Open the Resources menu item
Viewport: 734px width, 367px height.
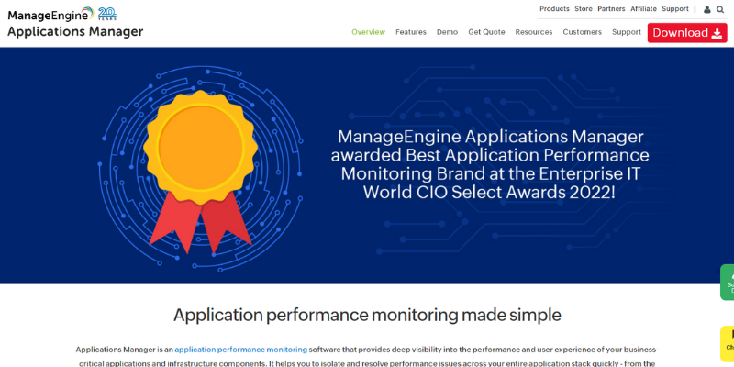(x=534, y=32)
